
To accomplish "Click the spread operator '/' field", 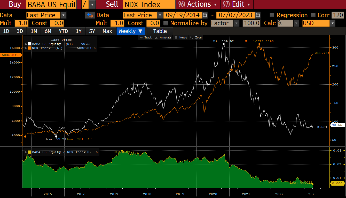I will tap(85, 4).
